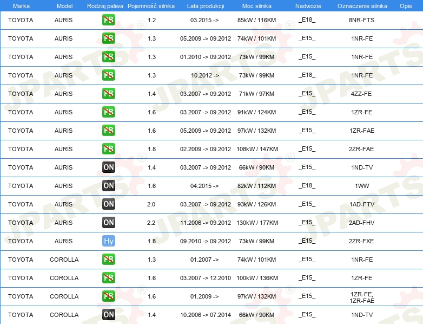
Task: Click the 2ZR-FXE engine code cell
Action: [361, 241]
